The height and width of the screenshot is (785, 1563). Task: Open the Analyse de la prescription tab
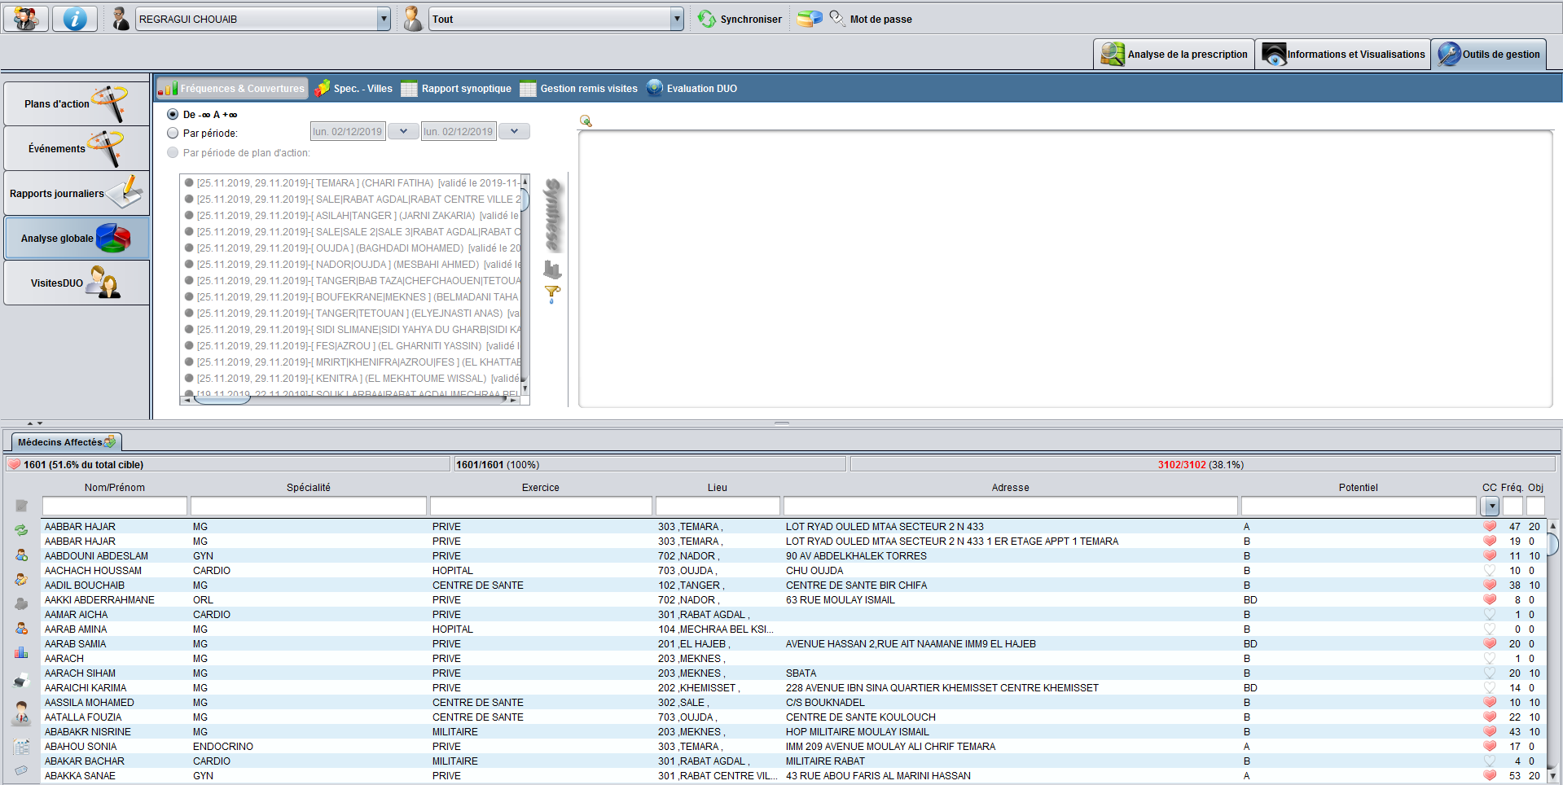pyautogui.click(x=1174, y=55)
